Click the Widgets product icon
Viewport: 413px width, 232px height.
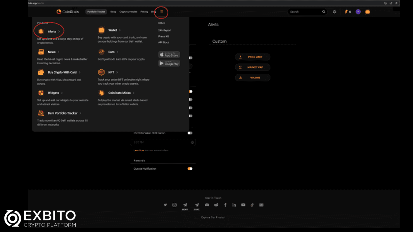point(41,93)
